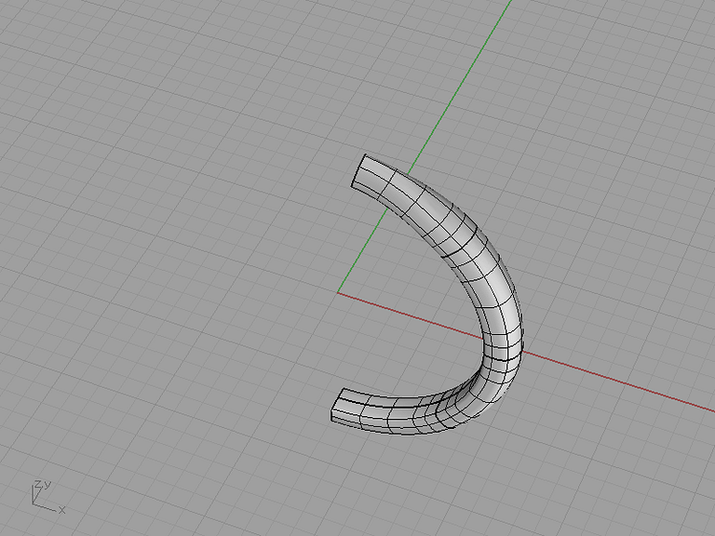Click where the tube crosses the green axis
The width and height of the screenshot is (715, 536).
pyautogui.click(x=399, y=191)
